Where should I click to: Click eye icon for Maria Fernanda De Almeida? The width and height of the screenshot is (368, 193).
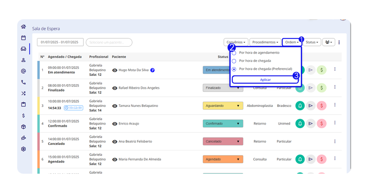(x=115, y=160)
